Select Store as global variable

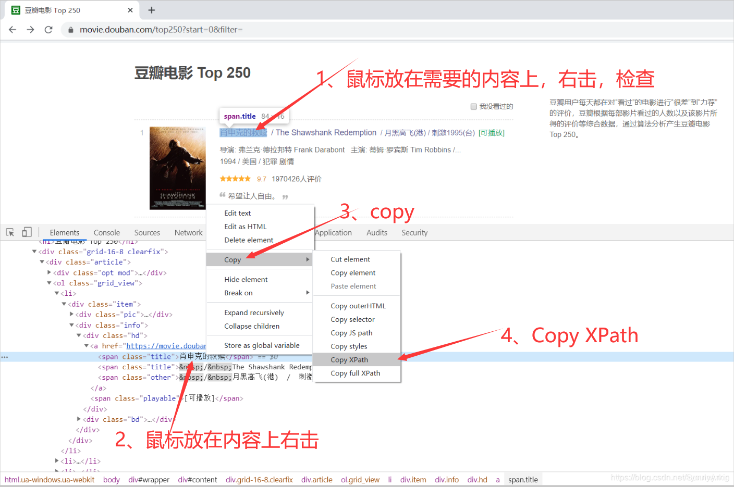[261, 345]
